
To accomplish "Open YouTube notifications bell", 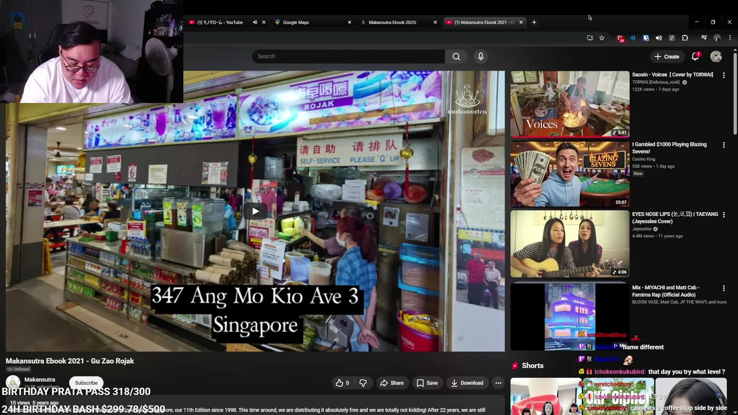I will tap(695, 56).
